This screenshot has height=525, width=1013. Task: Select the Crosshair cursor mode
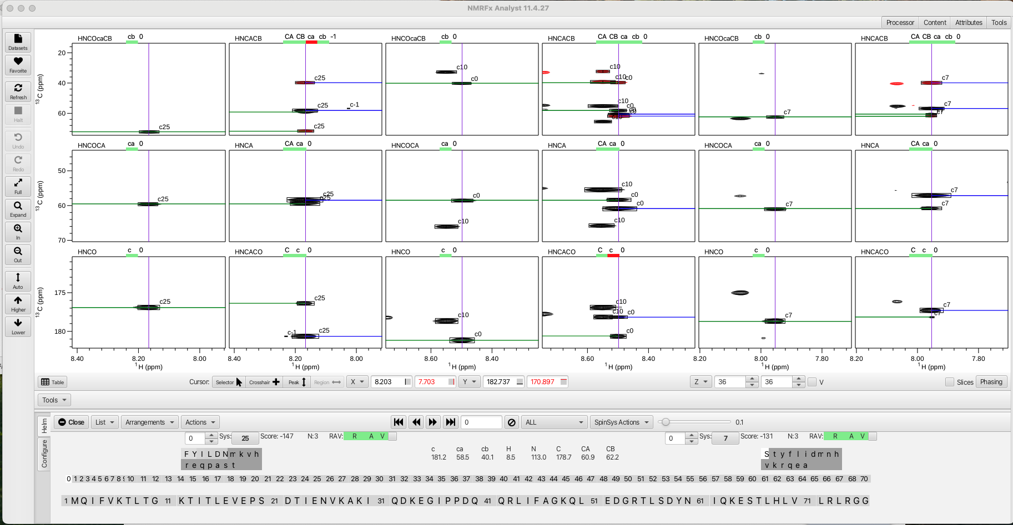[x=264, y=382]
